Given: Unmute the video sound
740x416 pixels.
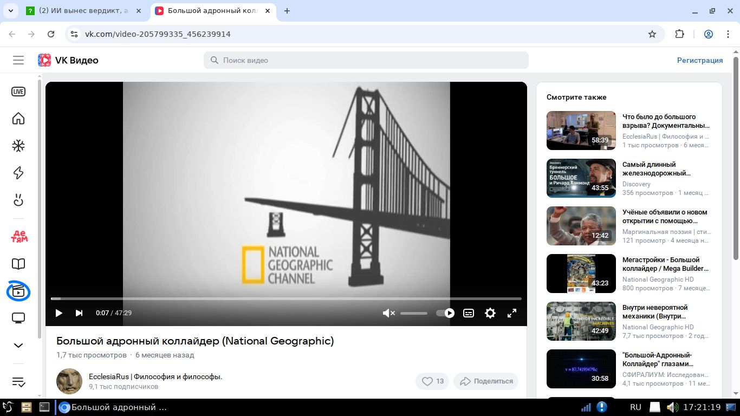Looking at the screenshot, I should coord(388,313).
